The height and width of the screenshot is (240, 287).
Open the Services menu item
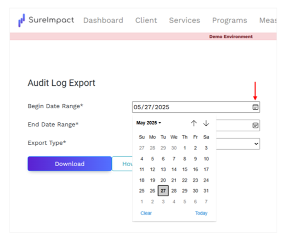click(x=184, y=20)
